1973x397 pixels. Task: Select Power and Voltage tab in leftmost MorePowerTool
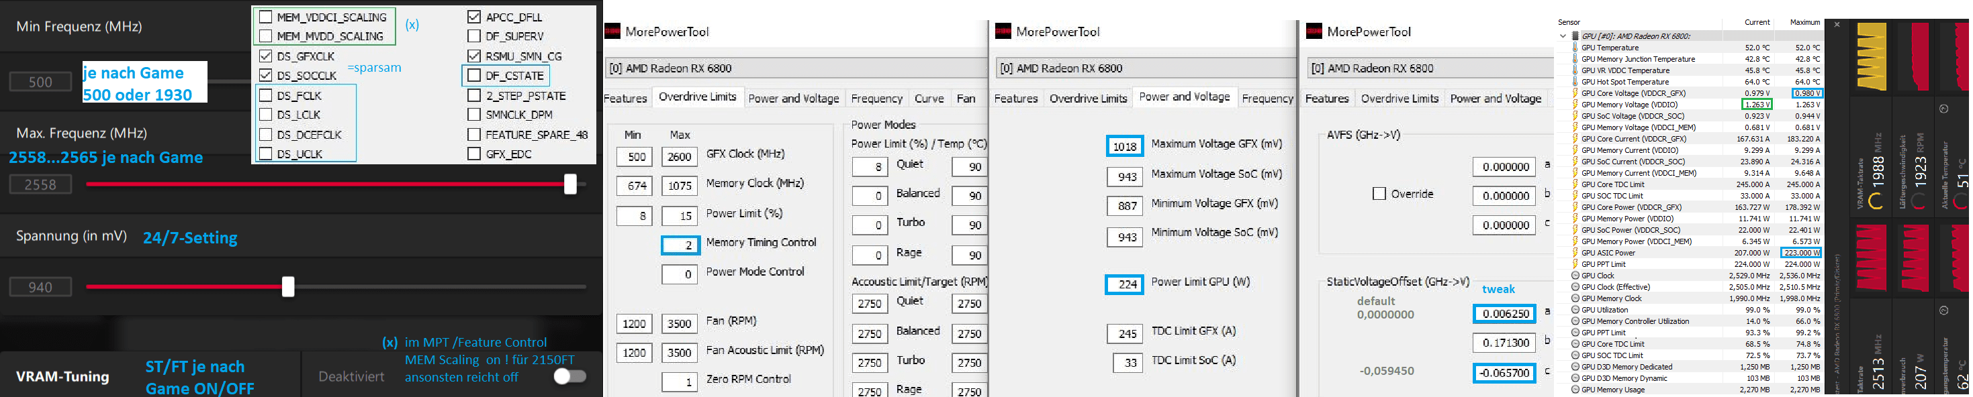[x=794, y=98]
